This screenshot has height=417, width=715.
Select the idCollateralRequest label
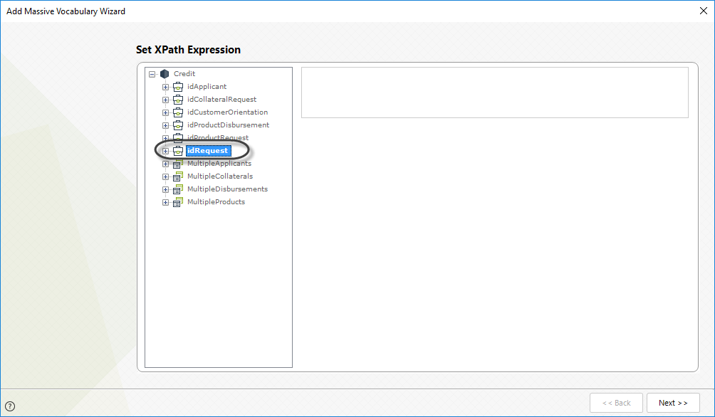pos(221,100)
